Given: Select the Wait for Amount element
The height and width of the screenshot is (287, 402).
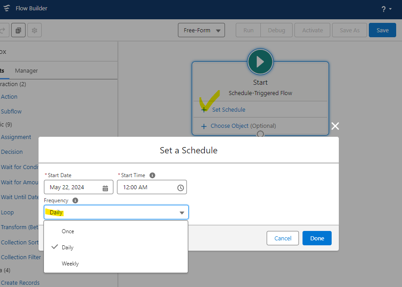Looking at the screenshot, I should (19, 182).
